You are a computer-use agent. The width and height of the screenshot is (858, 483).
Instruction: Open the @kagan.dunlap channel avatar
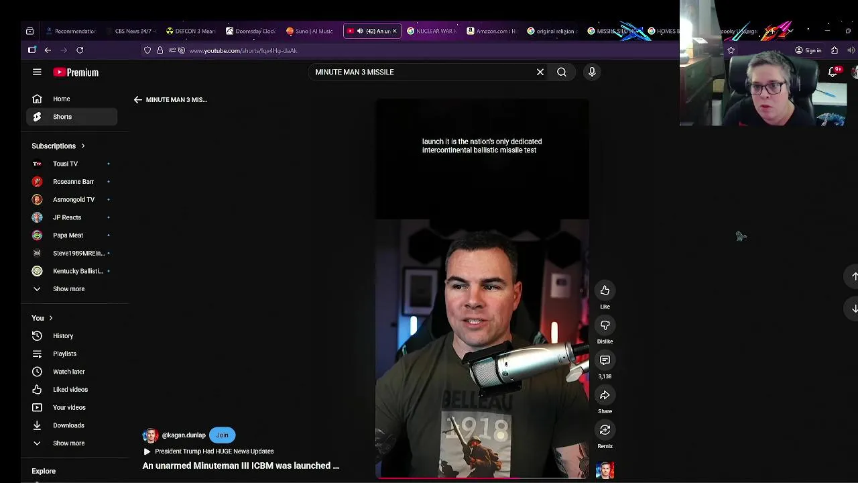click(x=150, y=435)
